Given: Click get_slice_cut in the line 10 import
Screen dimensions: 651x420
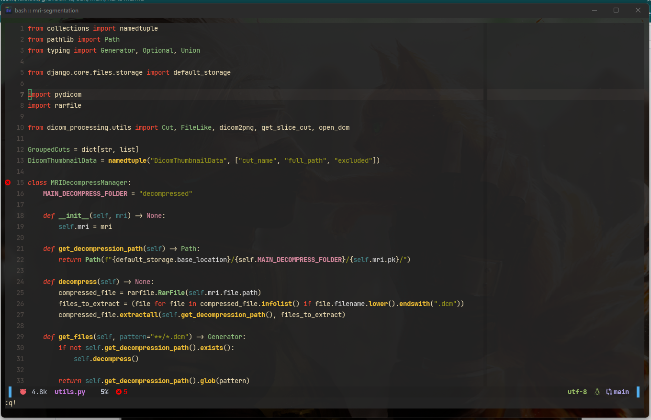Looking at the screenshot, I should [286, 127].
